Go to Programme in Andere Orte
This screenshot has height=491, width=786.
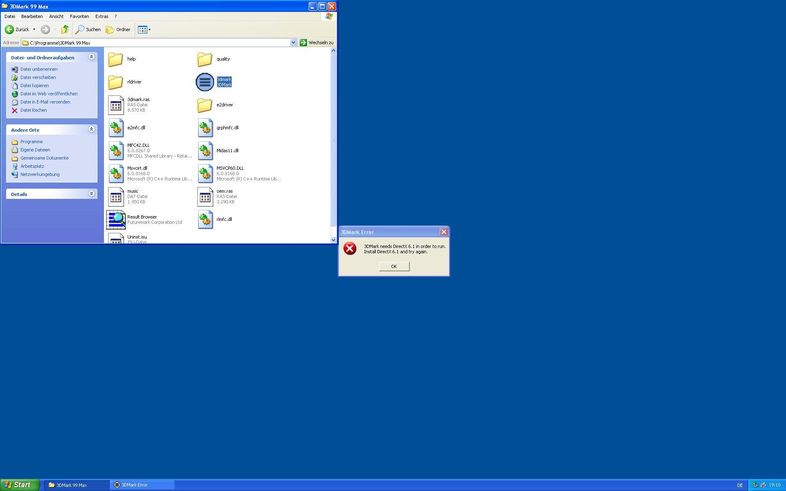(32, 142)
